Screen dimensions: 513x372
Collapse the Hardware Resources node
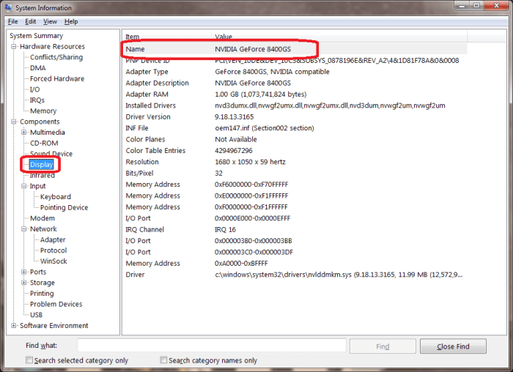click(x=14, y=46)
